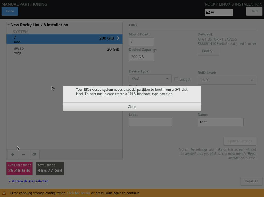Toggle the Encrypt checkbox
264x197 pixels.
pyautogui.click(x=176, y=79)
